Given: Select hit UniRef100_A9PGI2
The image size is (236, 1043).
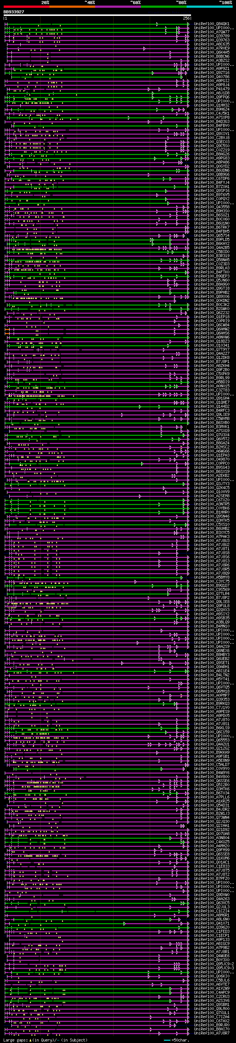Looking at the screenshot, I should click(x=212, y=81).
